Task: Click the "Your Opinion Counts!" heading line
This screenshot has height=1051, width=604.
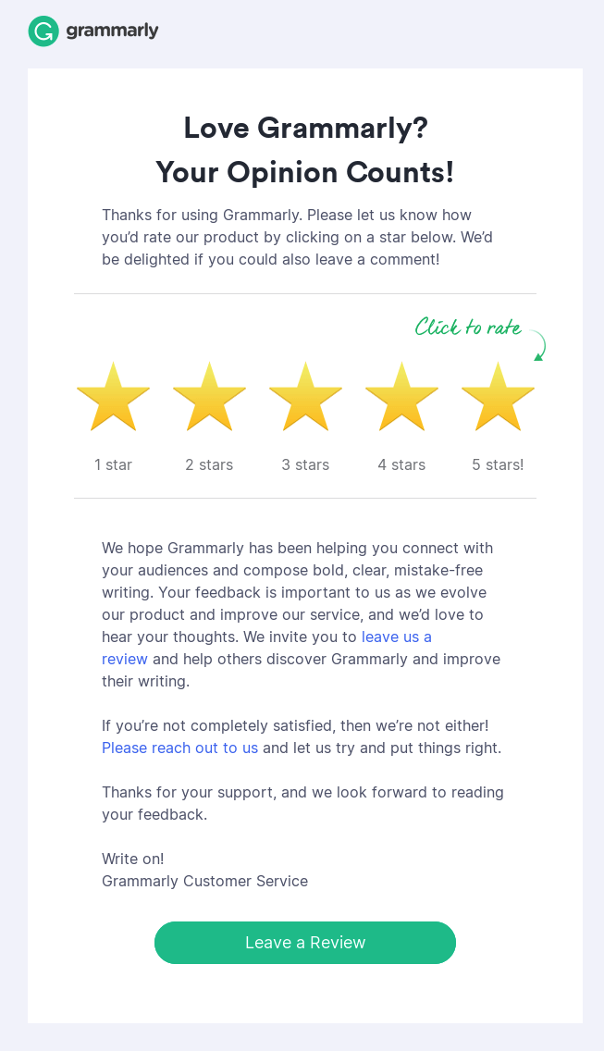Action: 305,172
